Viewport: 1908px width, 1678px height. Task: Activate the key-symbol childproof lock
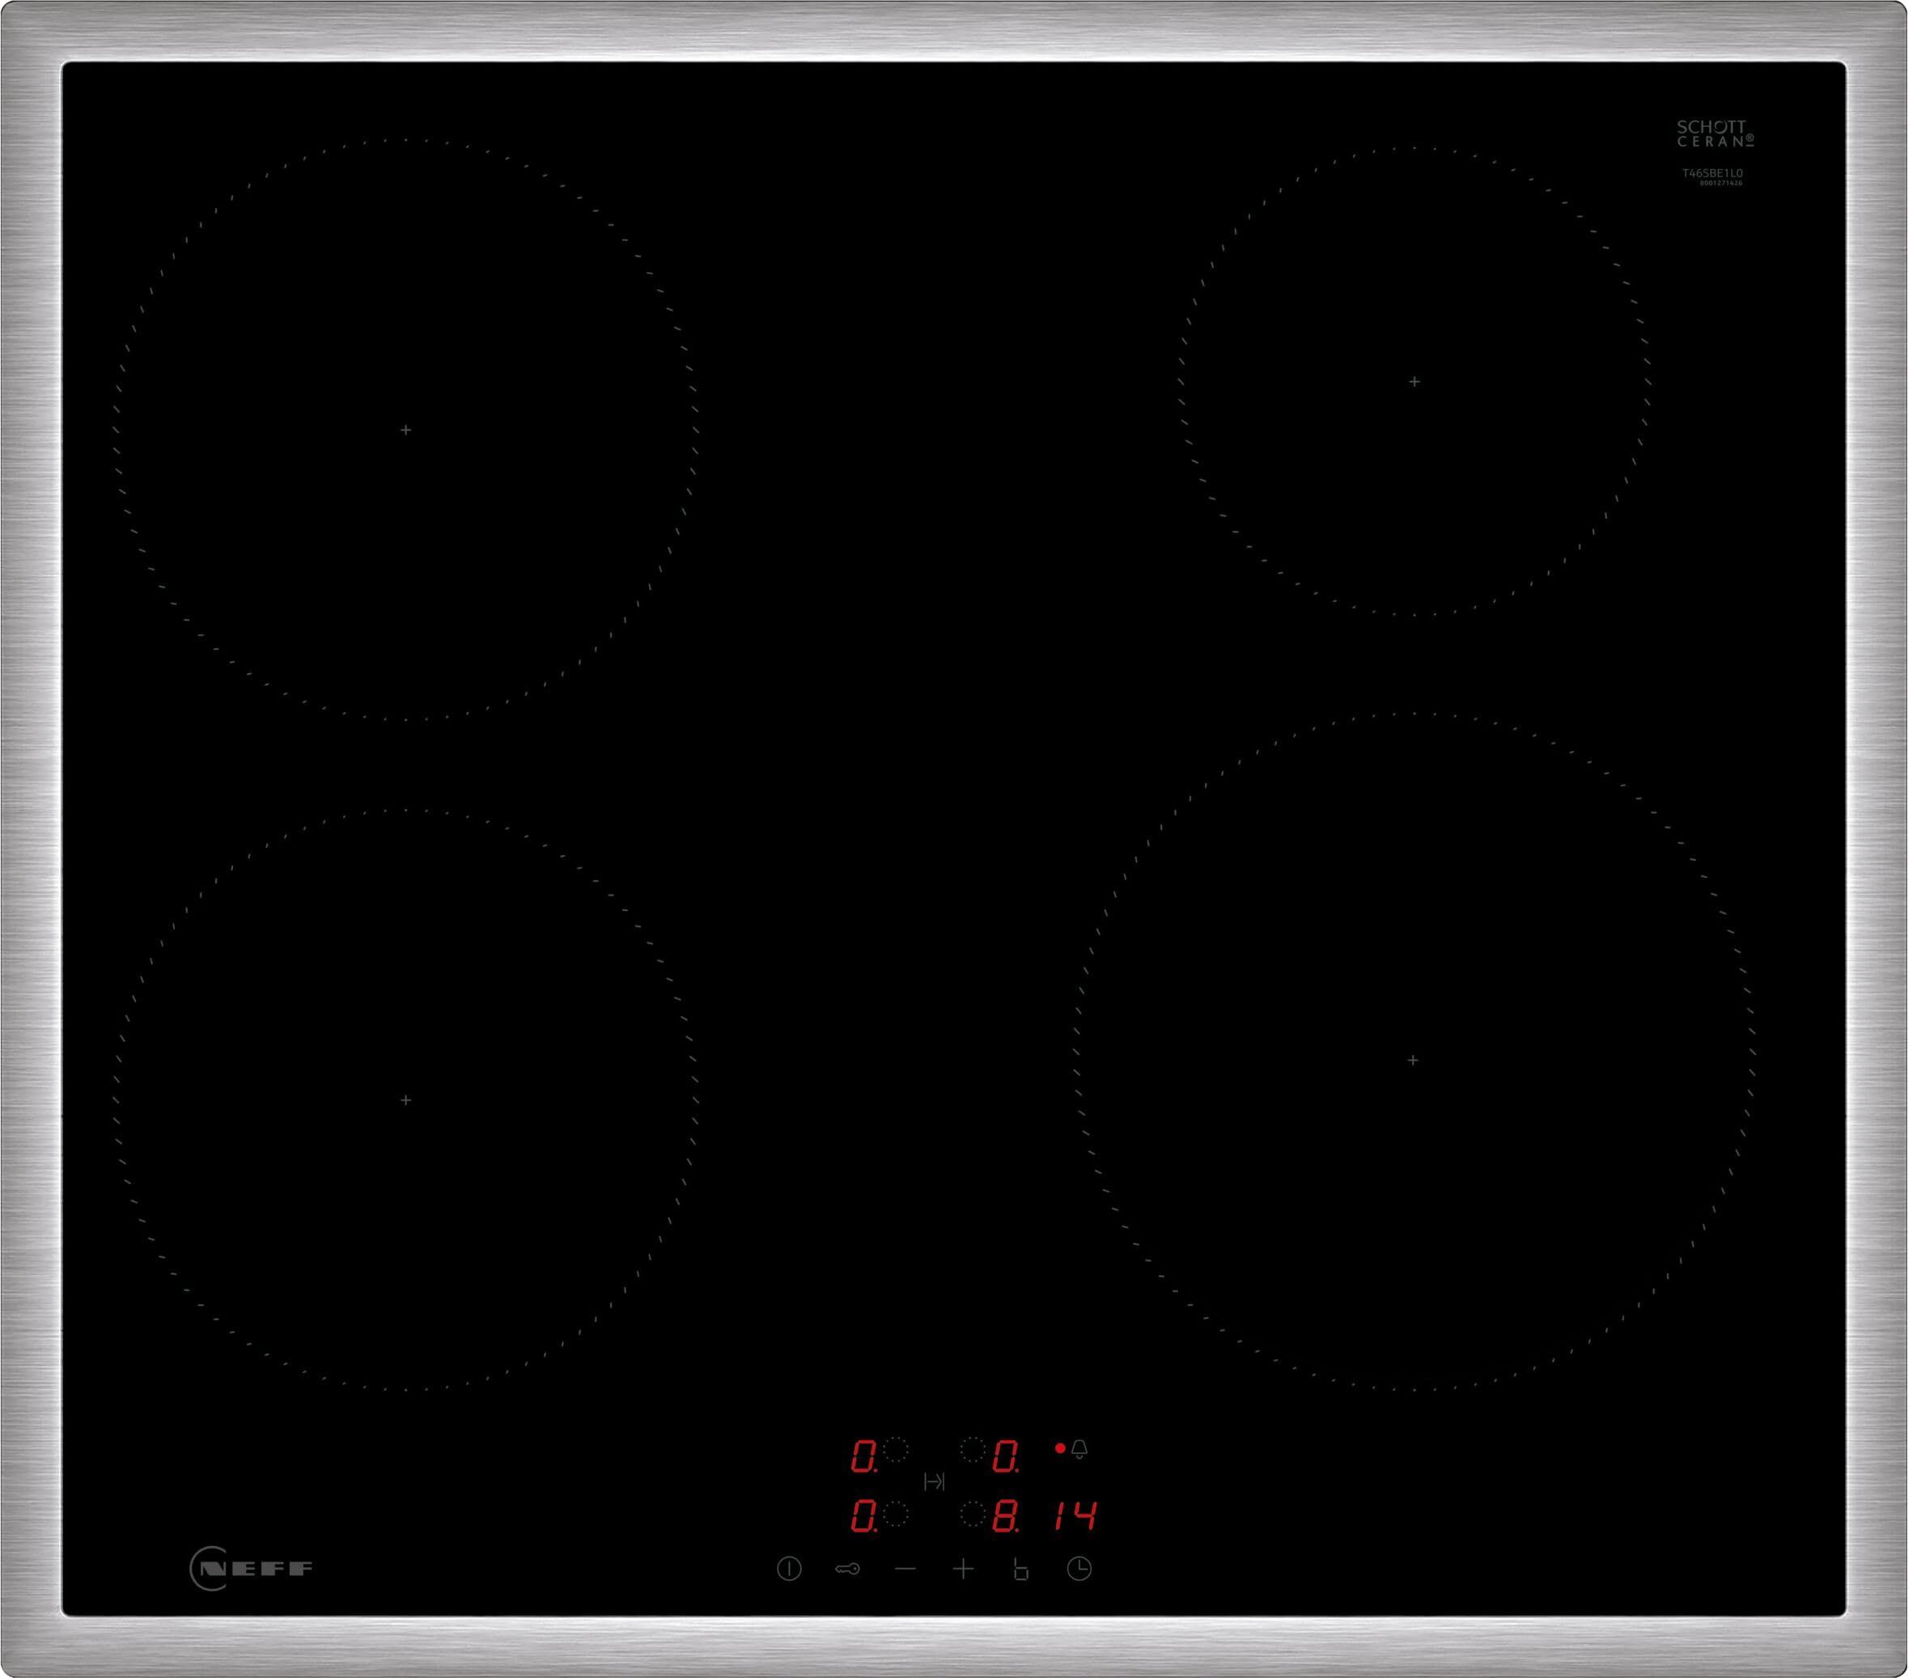coord(847,1570)
